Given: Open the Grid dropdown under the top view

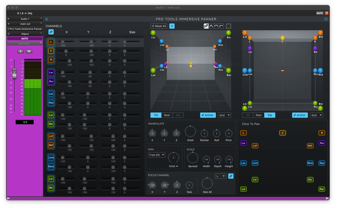Looking at the screenshot, I should tap(316, 115).
